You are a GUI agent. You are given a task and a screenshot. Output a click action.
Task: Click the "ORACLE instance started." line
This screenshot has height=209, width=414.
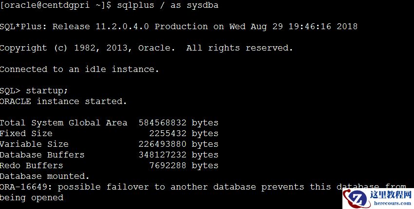click(x=63, y=102)
